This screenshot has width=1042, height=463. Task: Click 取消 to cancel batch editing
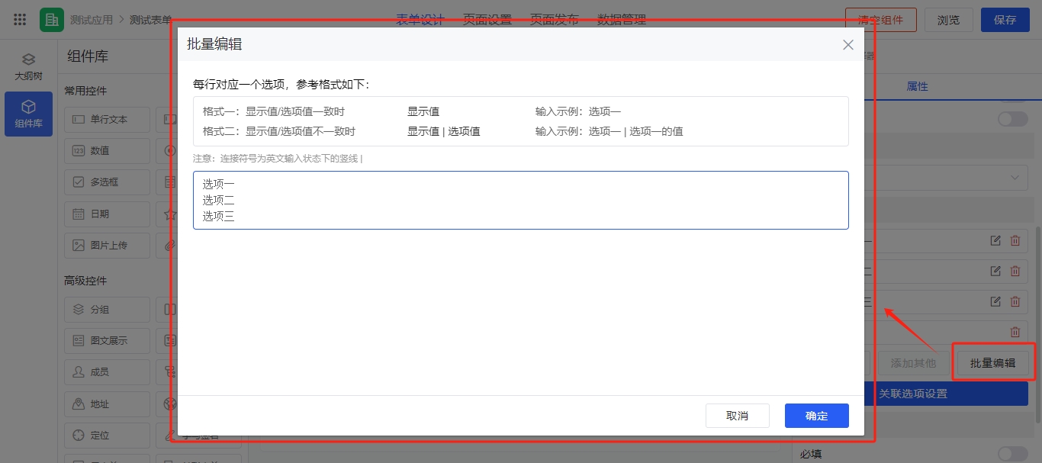[x=737, y=416]
